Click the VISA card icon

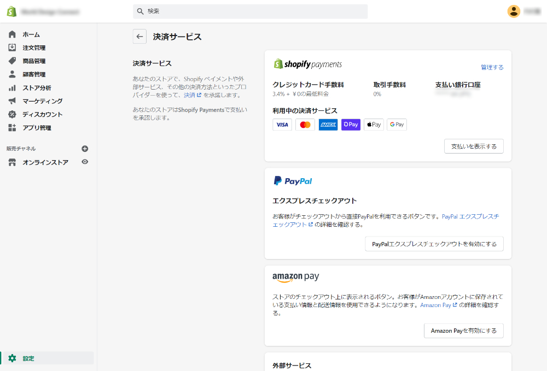point(282,125)
